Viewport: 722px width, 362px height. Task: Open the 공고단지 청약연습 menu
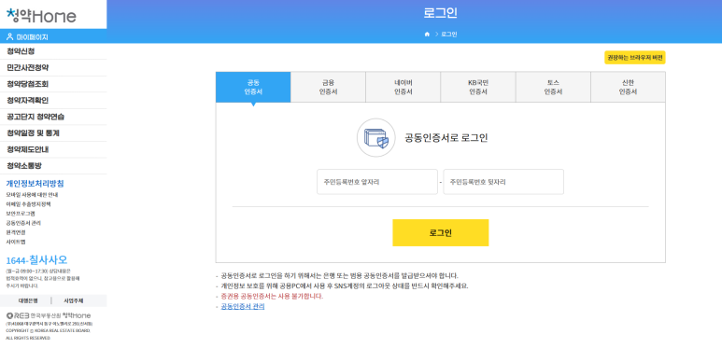(x=53, y=117)
